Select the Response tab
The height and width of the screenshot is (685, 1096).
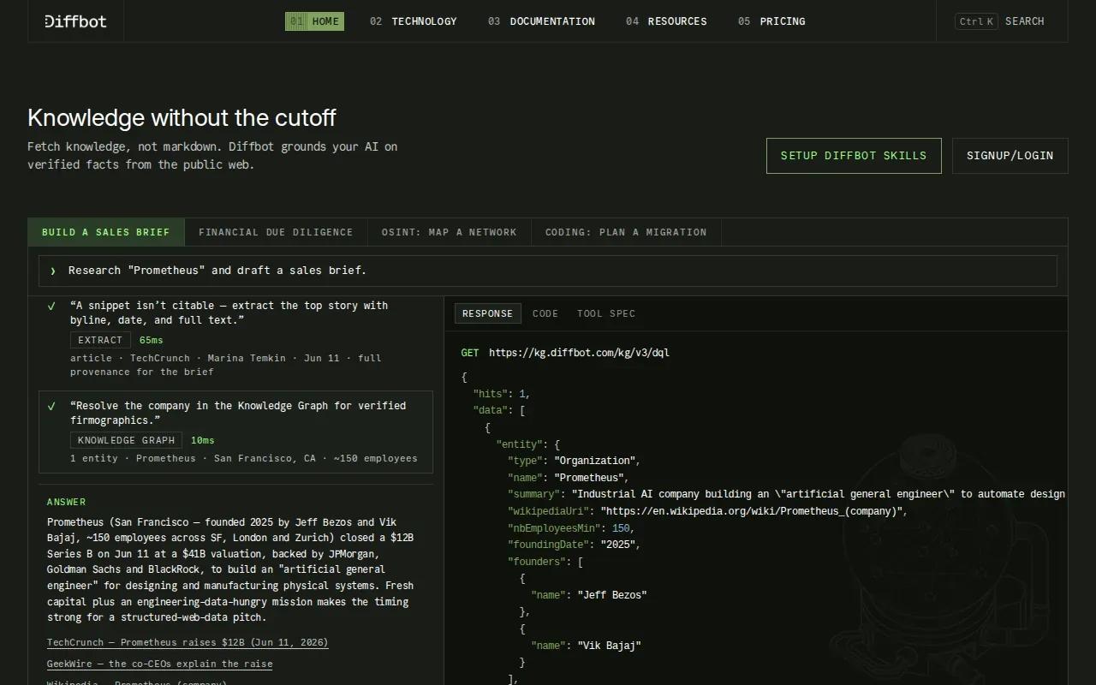pyautogui.click(x=487, y=313)
